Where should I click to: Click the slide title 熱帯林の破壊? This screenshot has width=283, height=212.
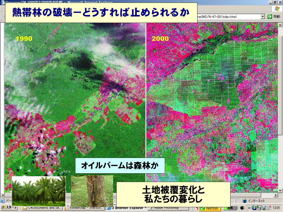101,13
